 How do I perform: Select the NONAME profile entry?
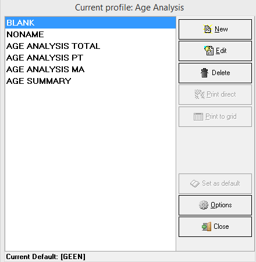pyautogui.click(x=90, y=34)
